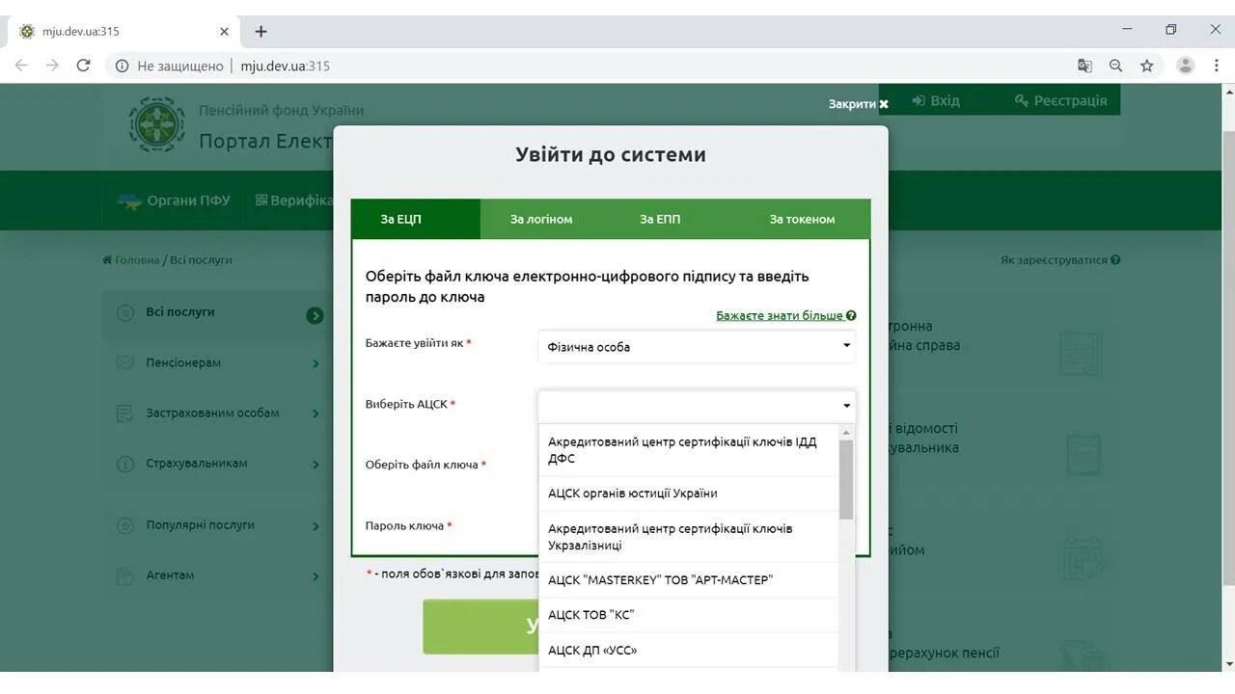Click the home icon in breadcrumb
1235x694 pixels.
pyautogui.click(x=107, y=260)
